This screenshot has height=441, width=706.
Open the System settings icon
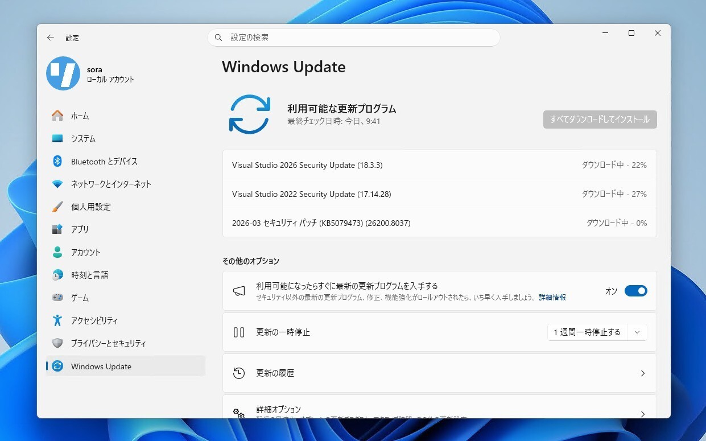[57, 139]
